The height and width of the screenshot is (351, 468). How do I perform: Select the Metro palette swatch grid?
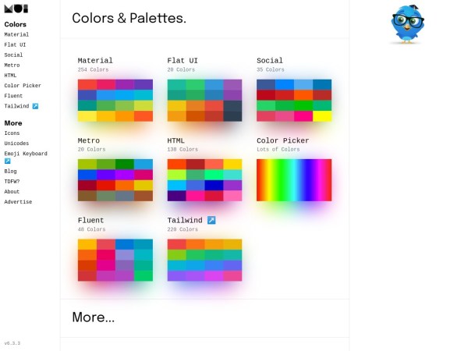115,180
